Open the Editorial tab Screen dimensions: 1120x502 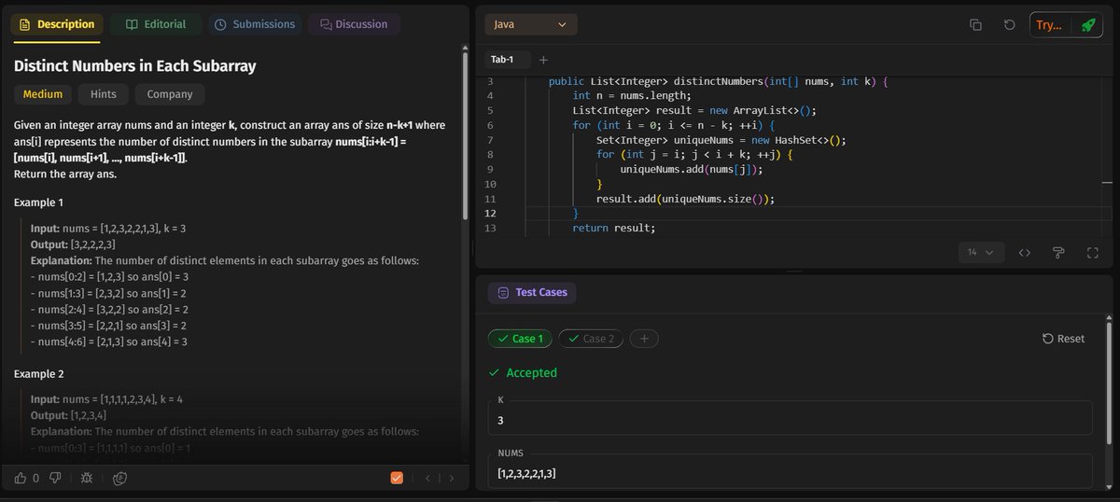(156, 24)
